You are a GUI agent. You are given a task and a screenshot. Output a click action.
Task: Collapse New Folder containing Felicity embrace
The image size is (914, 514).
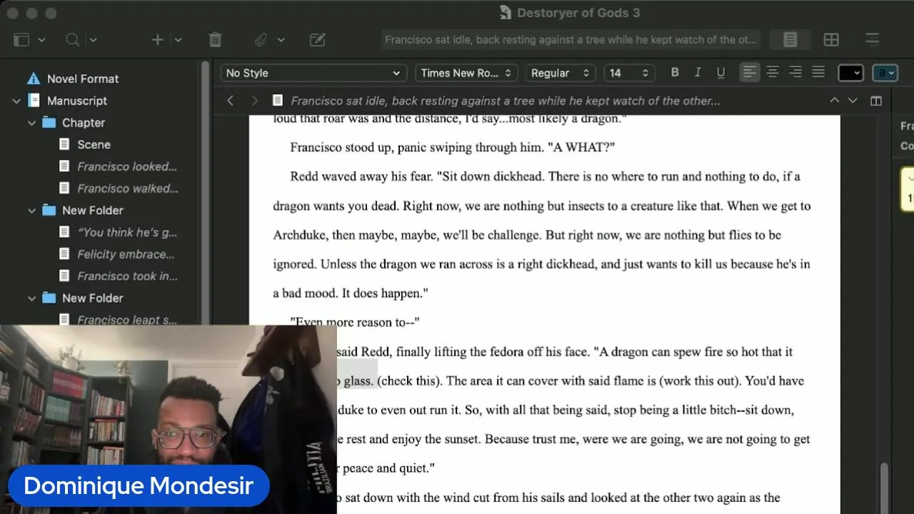click(31, 211)
